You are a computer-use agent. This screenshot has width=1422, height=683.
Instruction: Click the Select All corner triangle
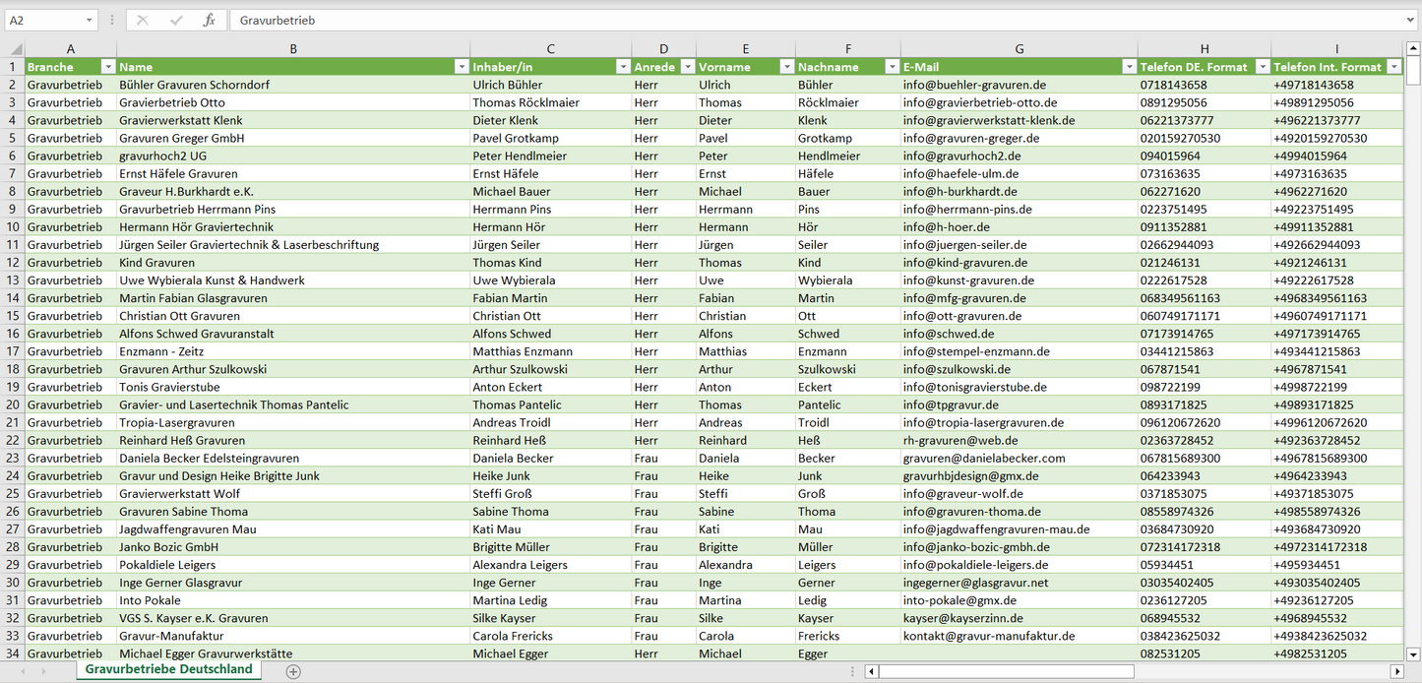pos(15,49)
